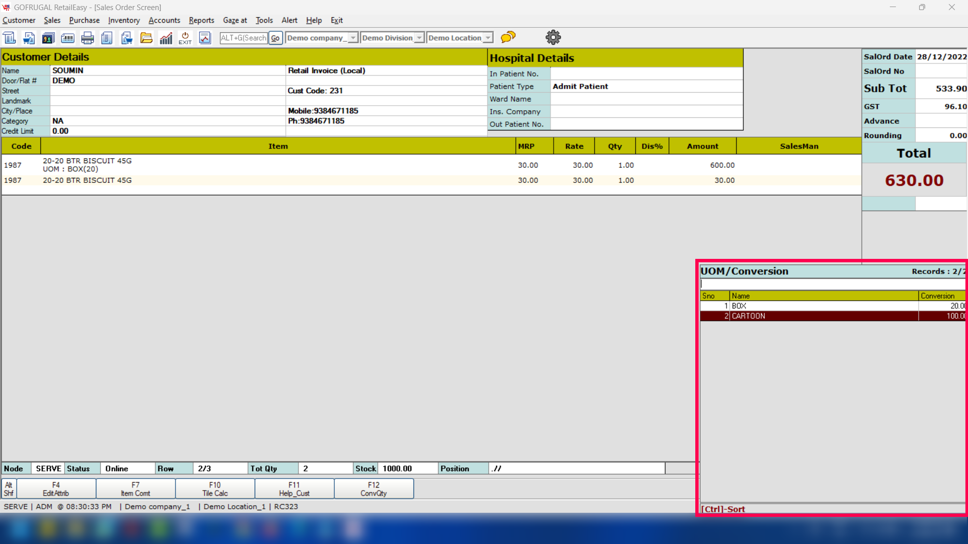Viewport: 968px width, 544px height.
Task: Click the EXIT power icon
Action: click(185, 38)
